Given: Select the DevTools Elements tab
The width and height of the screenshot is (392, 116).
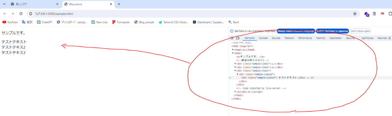Looking at the screenshot, I should pyautogui.click(x=249, y=38).
